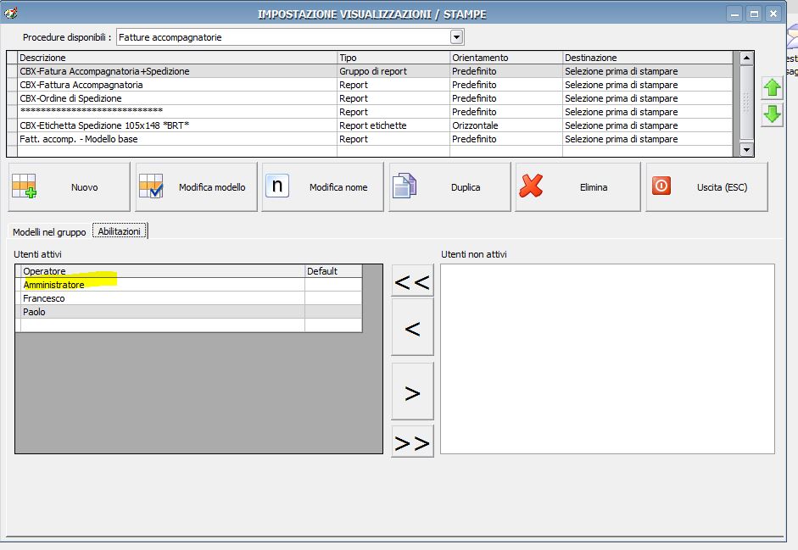The width and height of the screenshot is (798, 550).
Task: Maximize the Impostazione Visualizzazioni window
Action: click(x=754, y=14)
